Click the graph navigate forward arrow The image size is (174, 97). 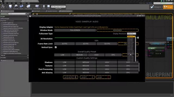tap(37, 14)
